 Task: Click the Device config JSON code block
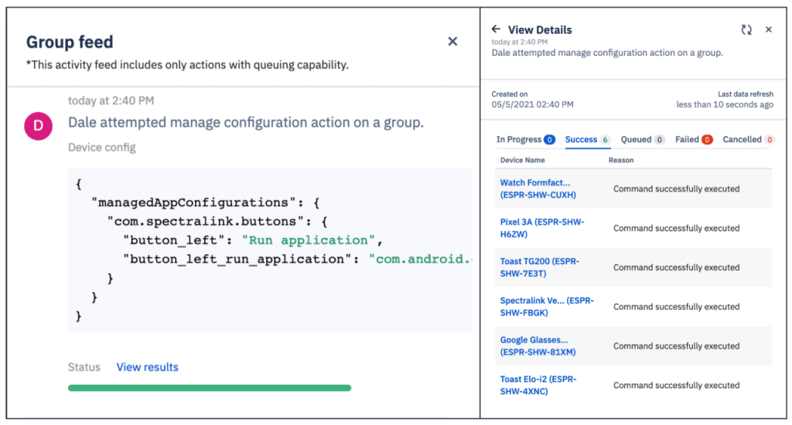(x=270, y=250)
